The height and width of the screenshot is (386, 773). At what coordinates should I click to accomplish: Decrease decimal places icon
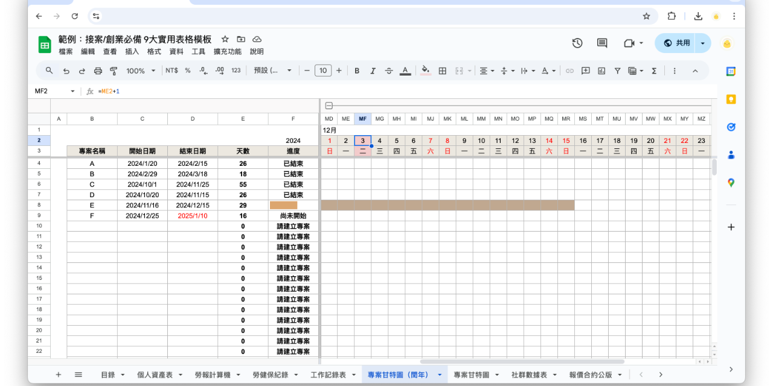pyautogui.click(x=204, y=71)
